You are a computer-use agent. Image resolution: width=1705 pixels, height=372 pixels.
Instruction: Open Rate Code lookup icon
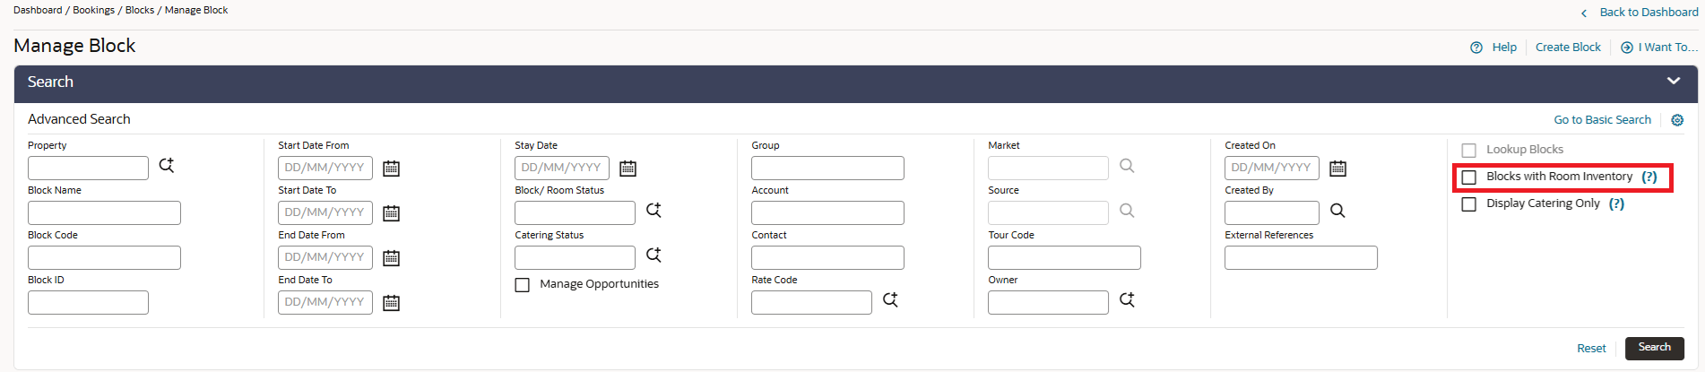(x=891, y=300)
